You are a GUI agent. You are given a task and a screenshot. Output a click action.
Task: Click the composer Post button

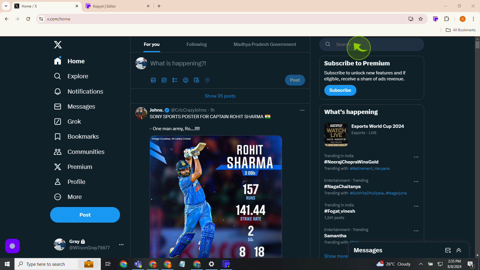tap(295, 80)
